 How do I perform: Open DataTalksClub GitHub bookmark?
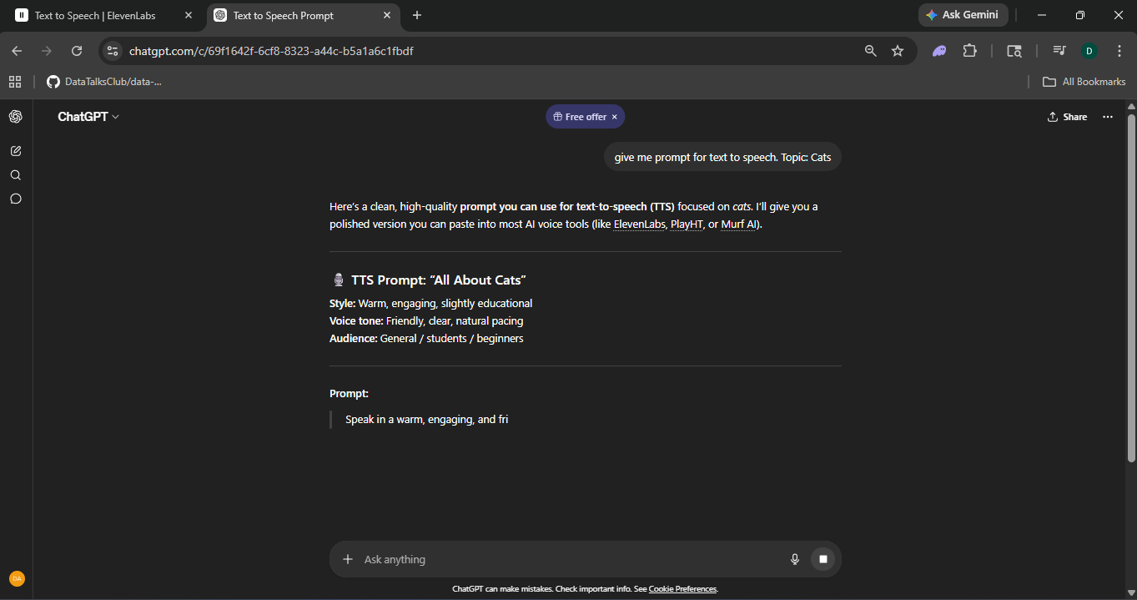click(104, 82)
